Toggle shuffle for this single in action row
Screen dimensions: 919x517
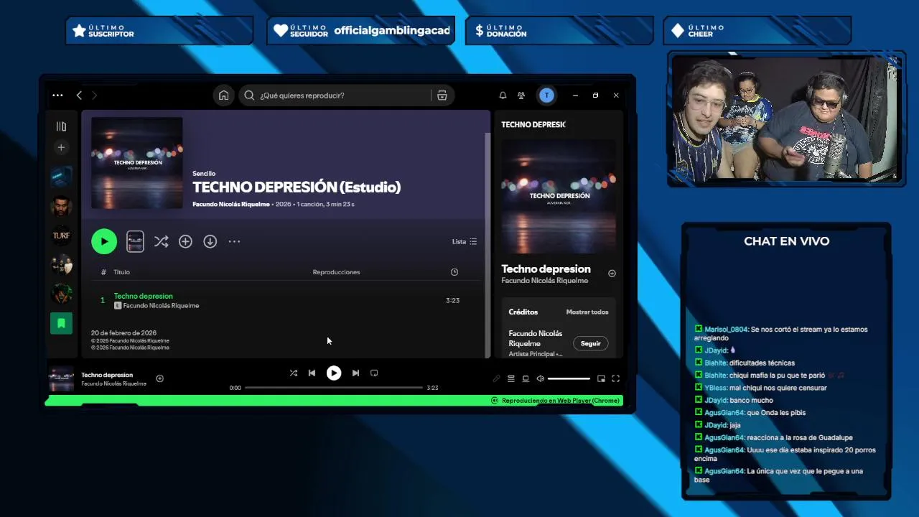coord(161,241)
